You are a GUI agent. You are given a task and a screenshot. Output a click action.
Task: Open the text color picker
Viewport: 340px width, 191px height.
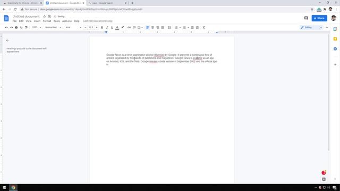[x=117, y=28]
